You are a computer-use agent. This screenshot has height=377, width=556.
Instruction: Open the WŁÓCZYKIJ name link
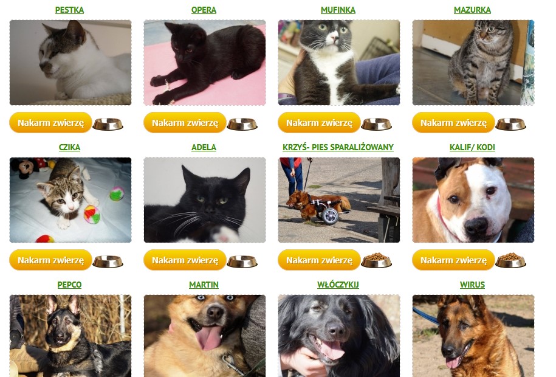338,285
